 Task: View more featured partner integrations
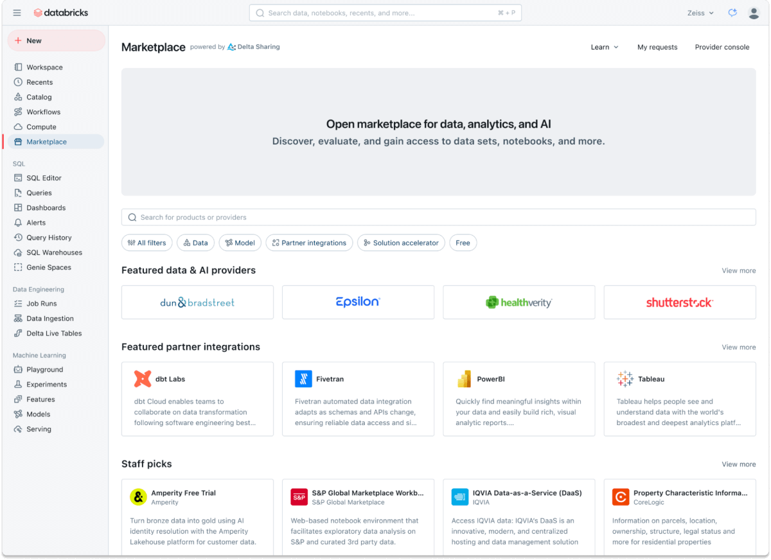739,347
